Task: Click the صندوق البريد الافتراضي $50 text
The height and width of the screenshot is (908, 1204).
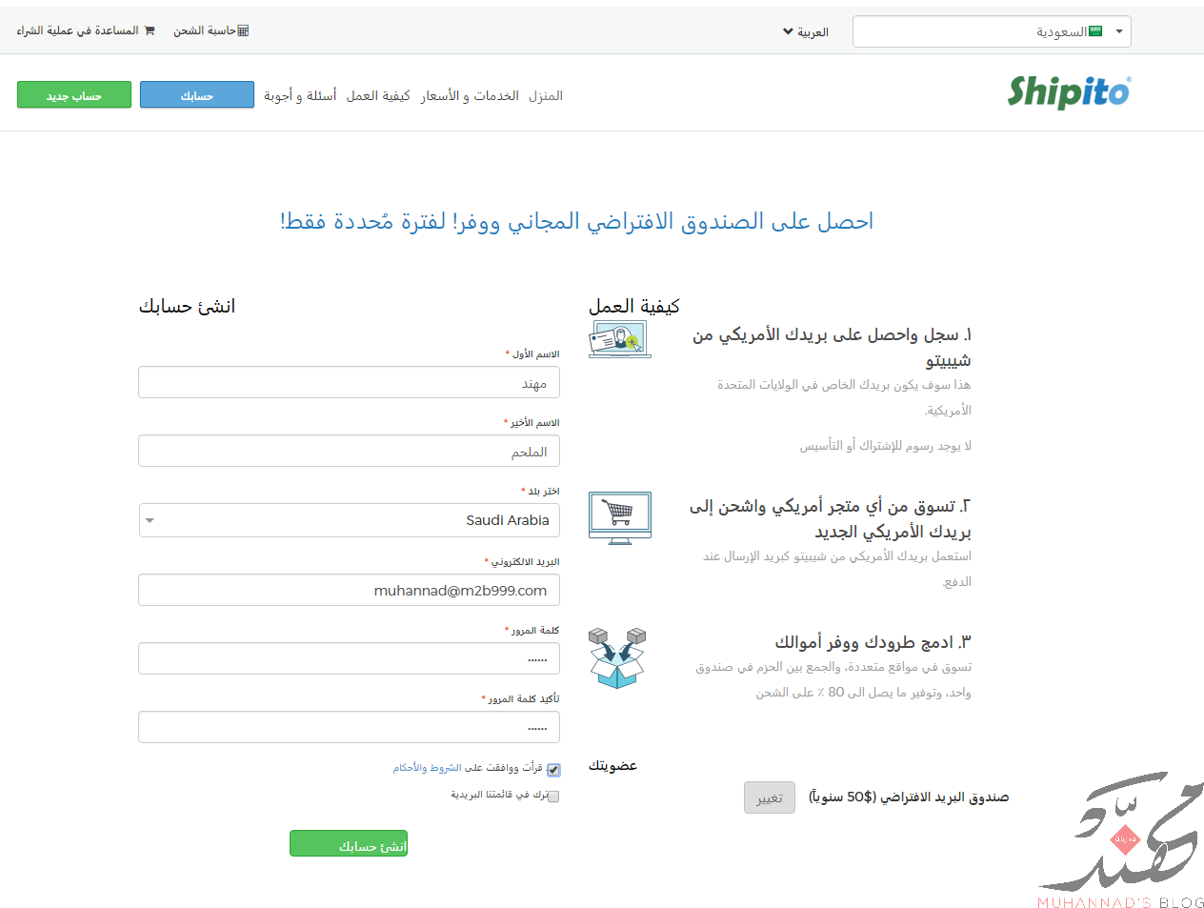Action: (x=909, y=797)
